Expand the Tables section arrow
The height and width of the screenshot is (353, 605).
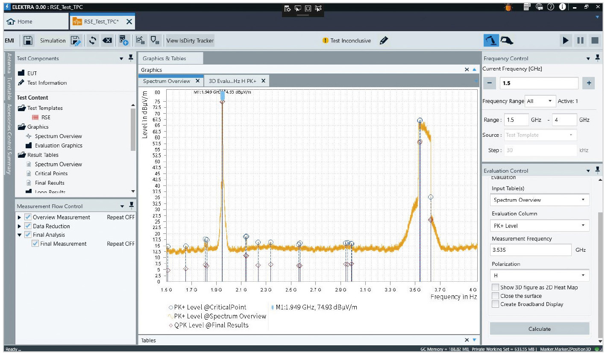[x=474, y=340]
